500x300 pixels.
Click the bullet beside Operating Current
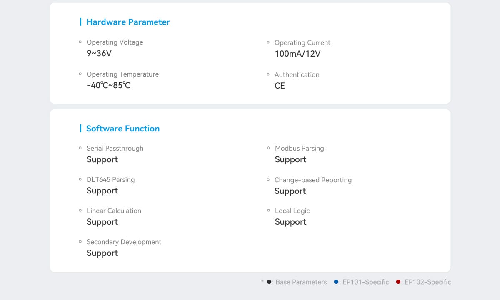pos(268,42)
